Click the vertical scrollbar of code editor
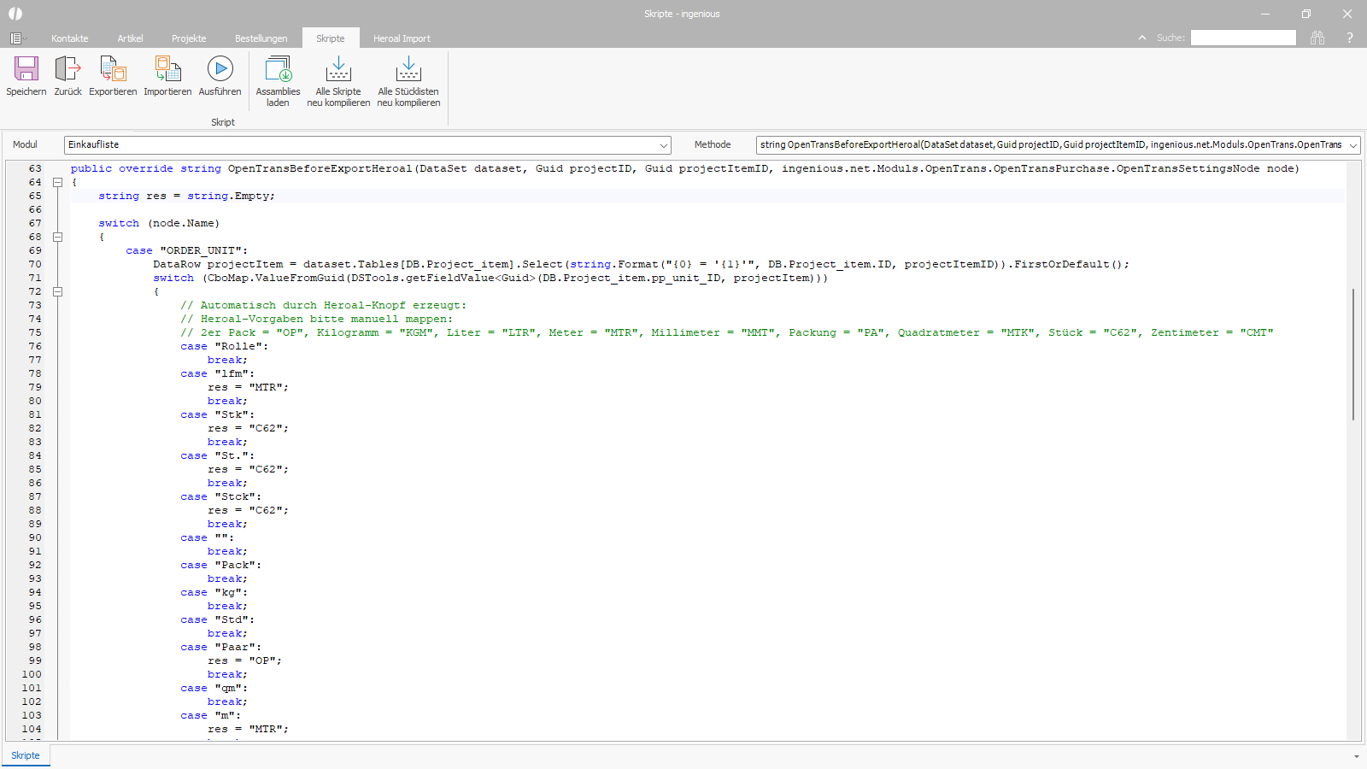 point(1352,355)
